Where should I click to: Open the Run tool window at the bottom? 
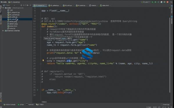[x=21, y=105]
